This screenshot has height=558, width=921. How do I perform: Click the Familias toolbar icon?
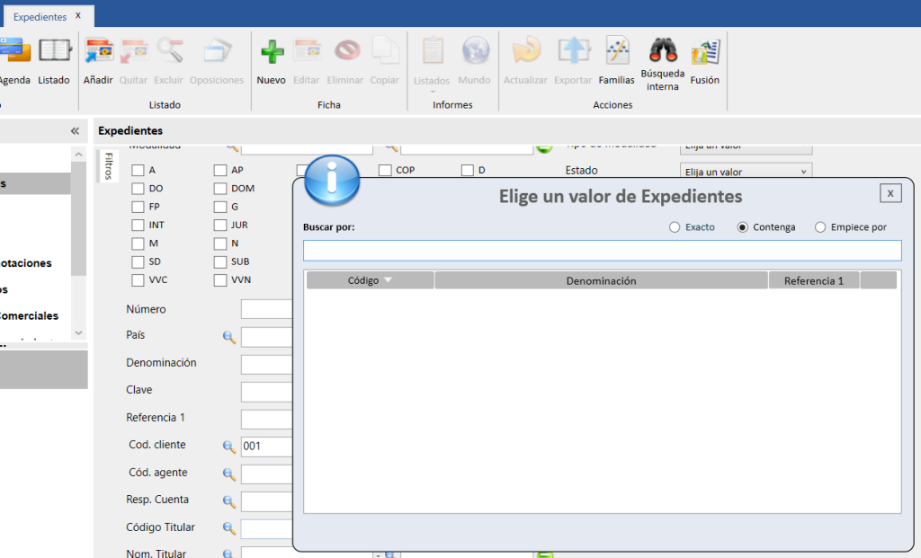(x=616, y=52)
